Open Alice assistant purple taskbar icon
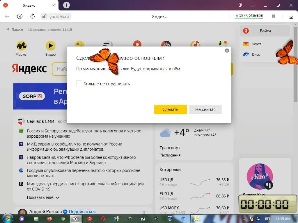This screenshot has height=223, width=298. point(22,219)
